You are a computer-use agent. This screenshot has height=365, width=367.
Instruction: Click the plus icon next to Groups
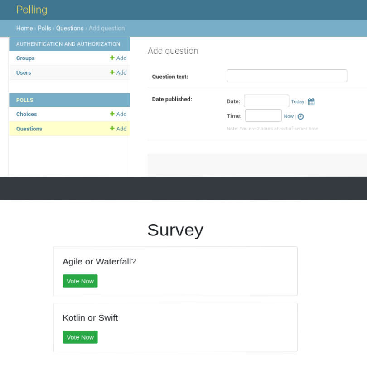pos(112,58)
